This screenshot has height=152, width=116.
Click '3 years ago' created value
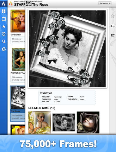click(x=58, y=97)
